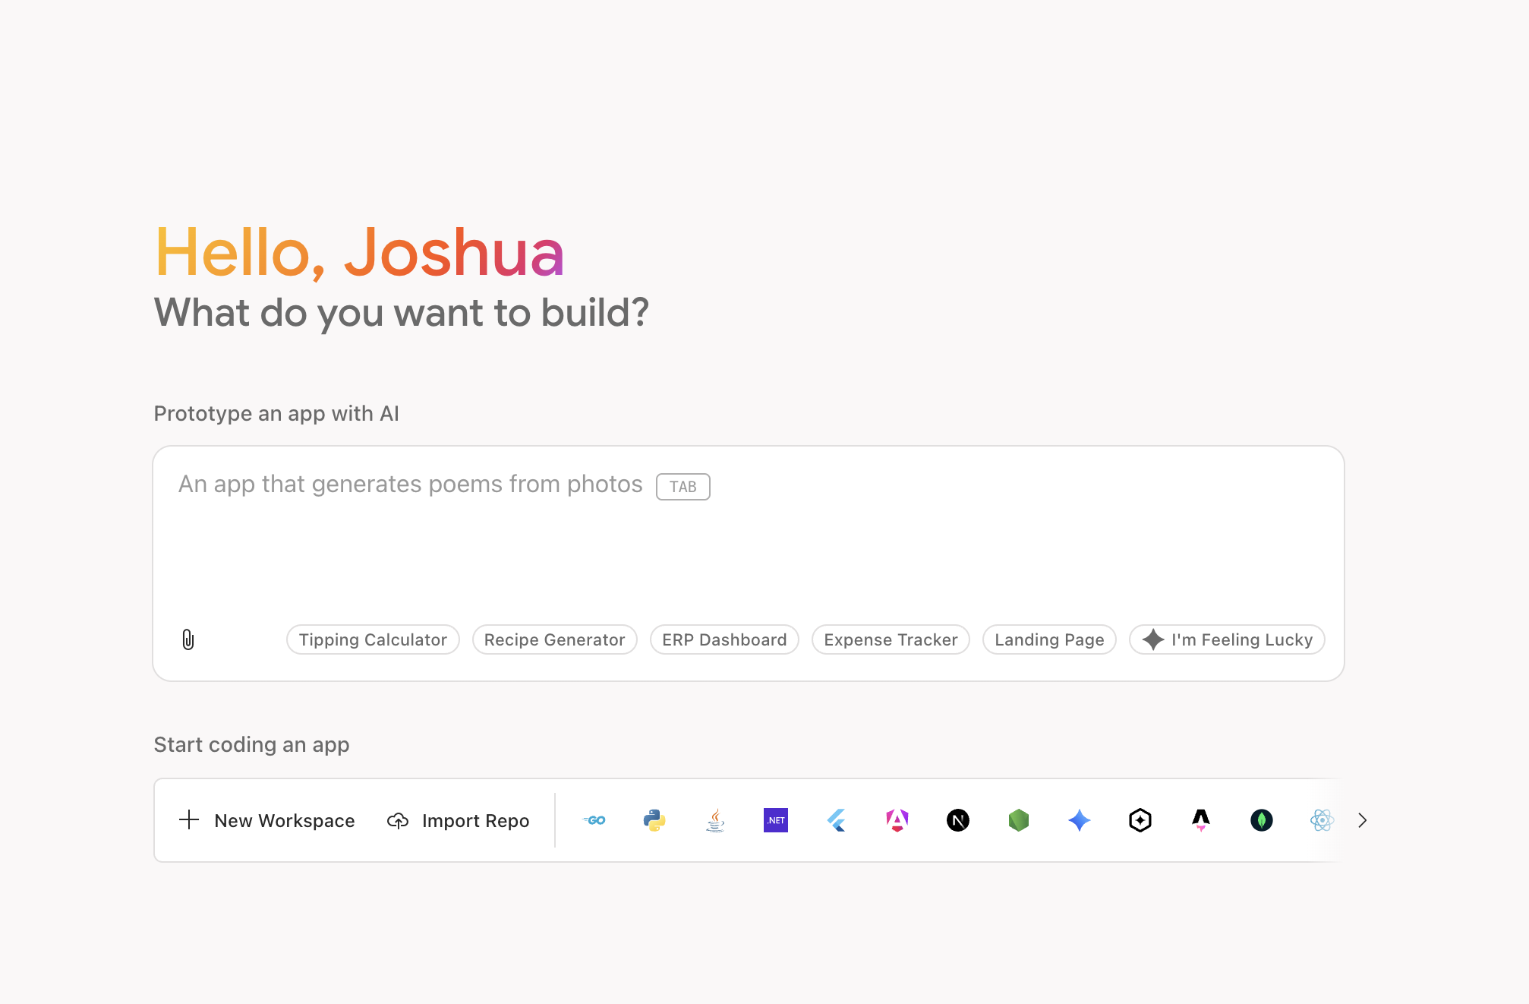Click the Node.js template icon
This screenshot has width=1529, height=1004.
pyautogui.click(x=1018, y=820)
